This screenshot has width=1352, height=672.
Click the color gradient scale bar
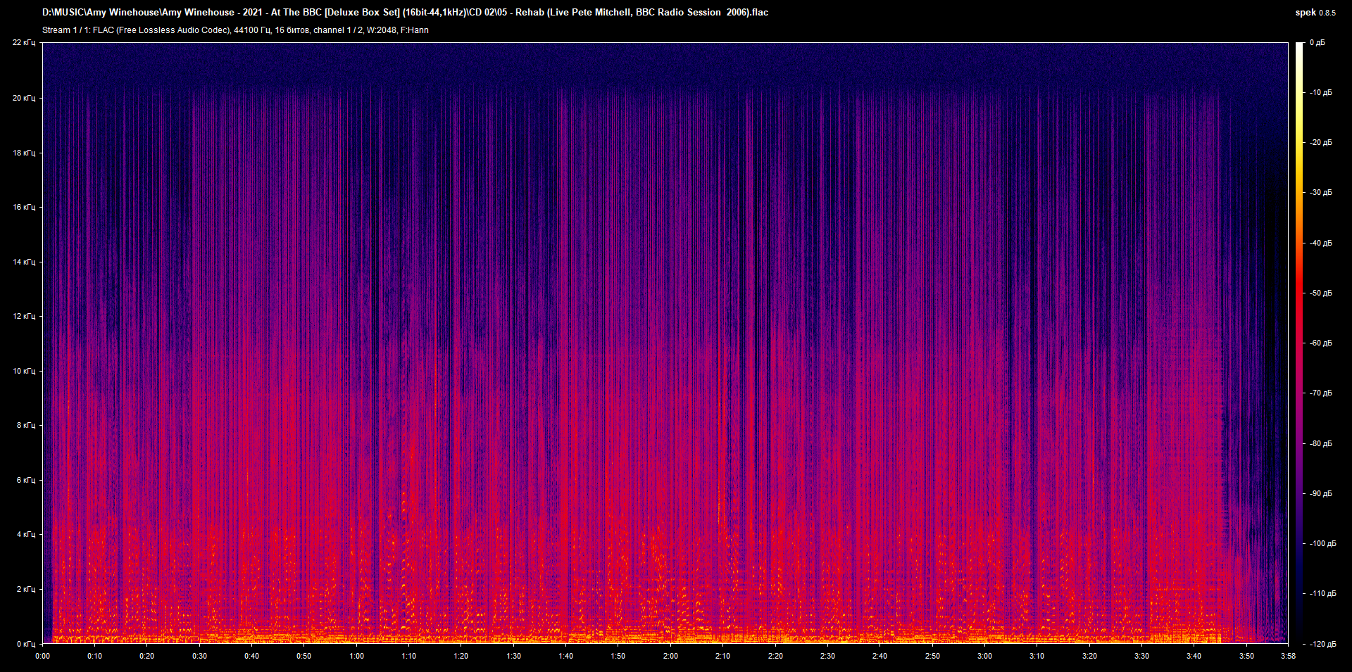coord(1299,343)
